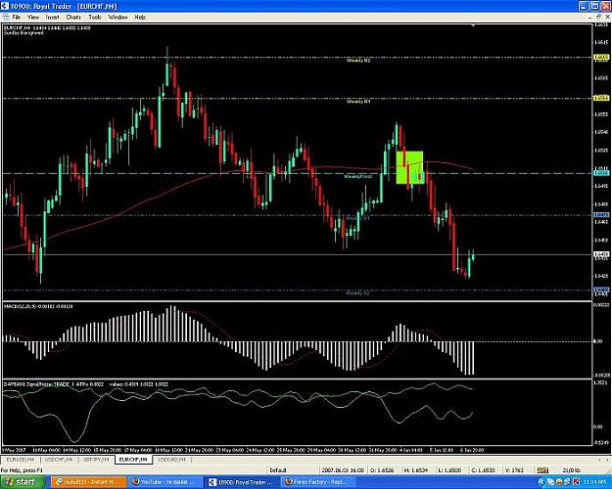Click the 2007.06.01 16:00 status bar date

pyautogui.click(x=343, y=470)
